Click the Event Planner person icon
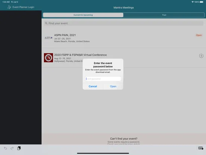 tap(9, 7)
